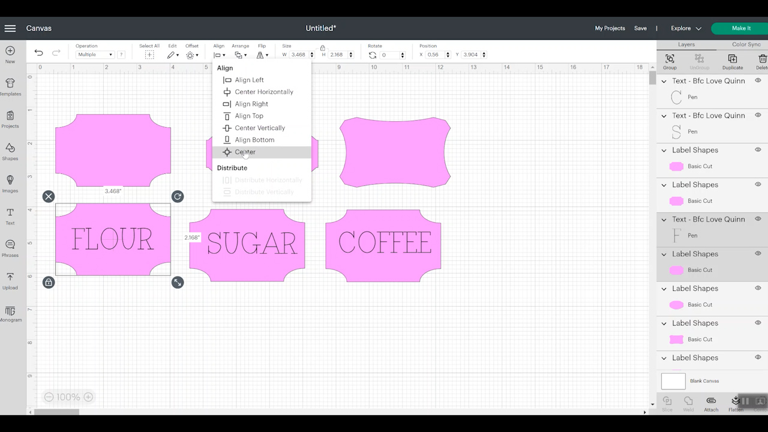Screen dimensions: 768x432
Task: Collapse the first Text - Bfc Love Quinn layer
Action: pyautogui.click(x=664, y=81)
